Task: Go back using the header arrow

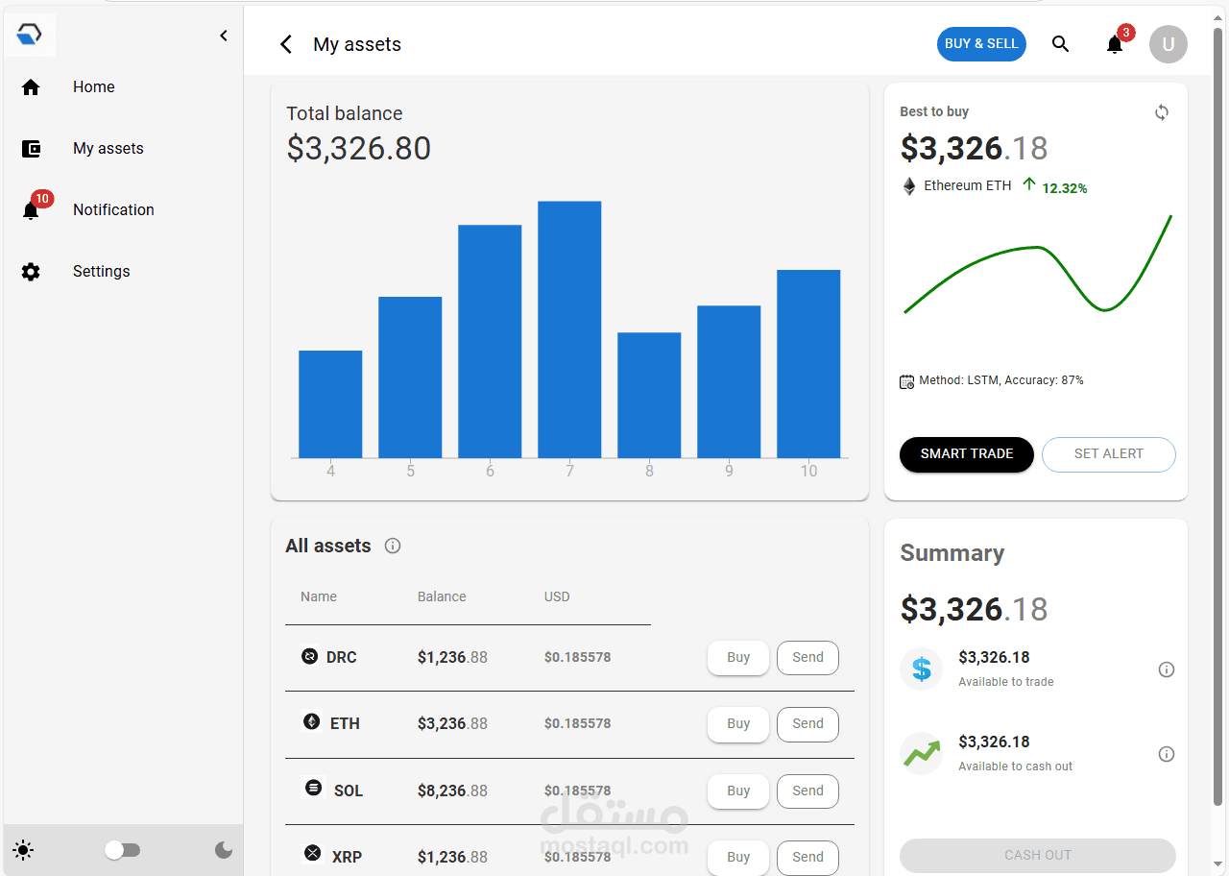Action: [x=286, y=44]
